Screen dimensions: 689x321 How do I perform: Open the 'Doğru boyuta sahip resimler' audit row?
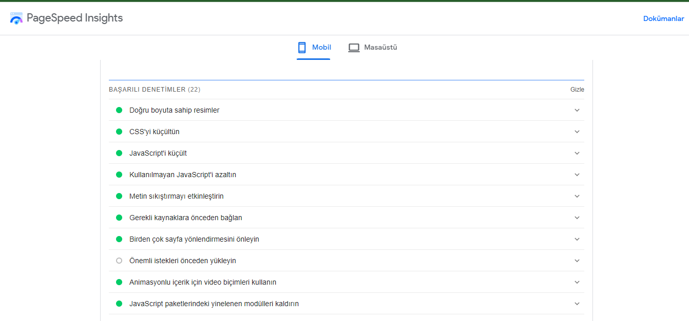tap(175, 110)
